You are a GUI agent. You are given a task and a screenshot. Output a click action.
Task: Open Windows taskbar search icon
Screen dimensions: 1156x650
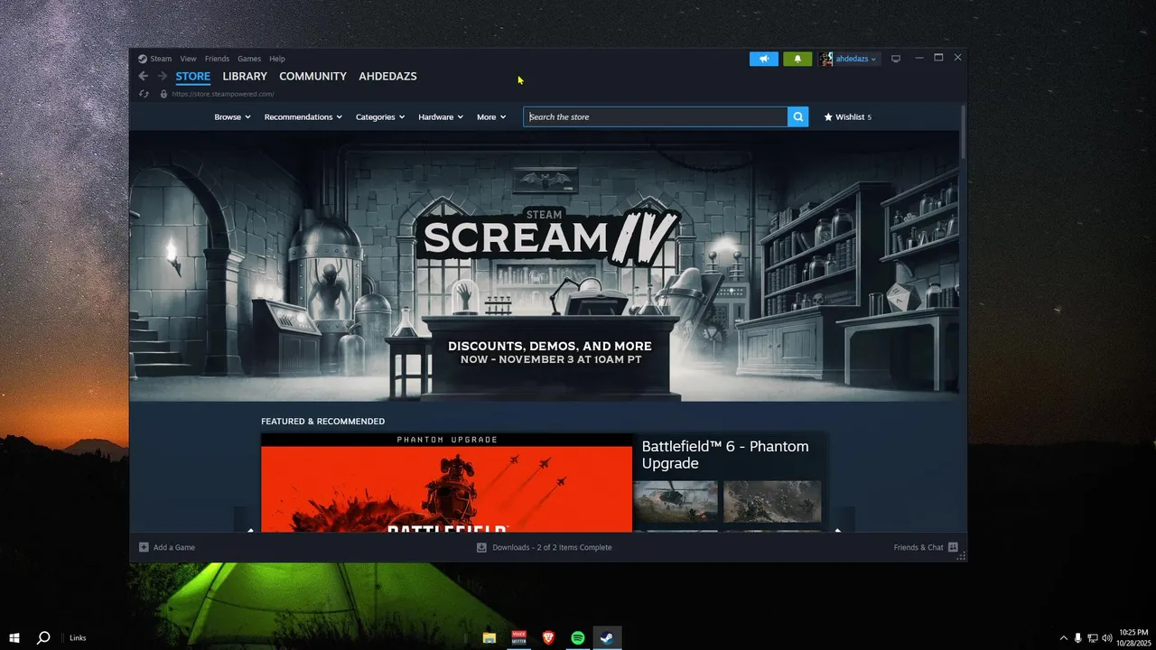[43, 637]
